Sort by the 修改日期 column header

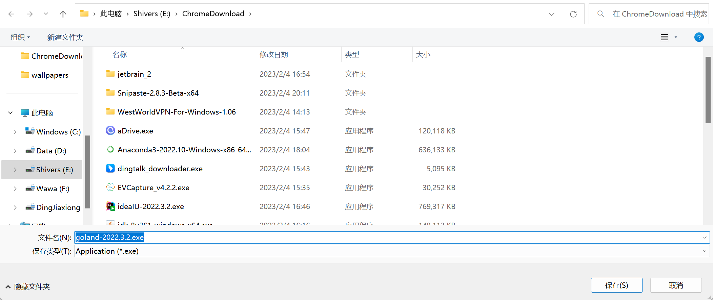274,54
